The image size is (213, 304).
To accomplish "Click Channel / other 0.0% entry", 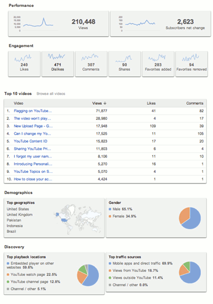I will [x=128, y=285].
